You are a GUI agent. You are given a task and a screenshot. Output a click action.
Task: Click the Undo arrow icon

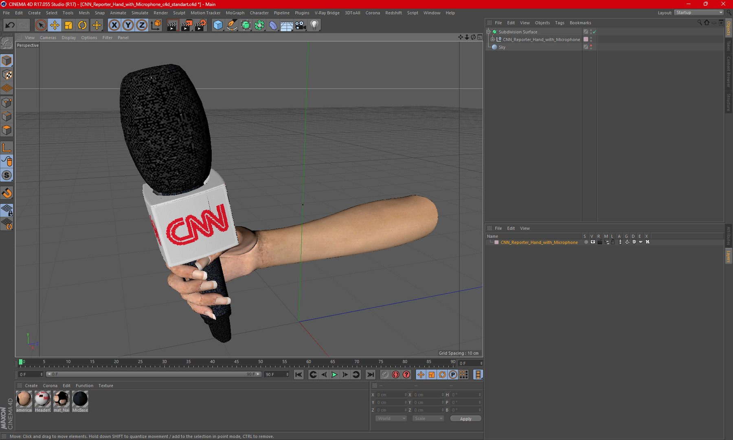(10, 25)
